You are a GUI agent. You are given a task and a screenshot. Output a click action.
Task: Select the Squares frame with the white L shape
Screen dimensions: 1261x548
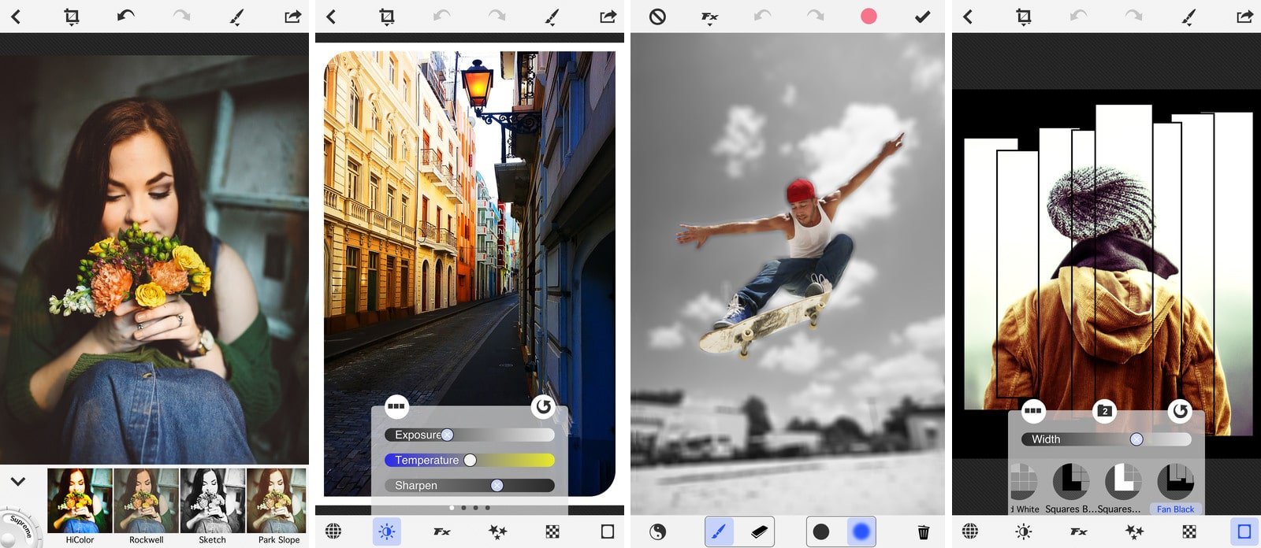tap(1122, 488)
